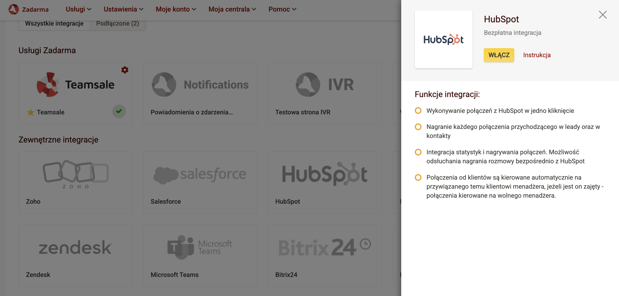Image resolution: width=619 pixels, height=296 pixels.
Task: Open the IVR test page card
Action: coord(325,93)
